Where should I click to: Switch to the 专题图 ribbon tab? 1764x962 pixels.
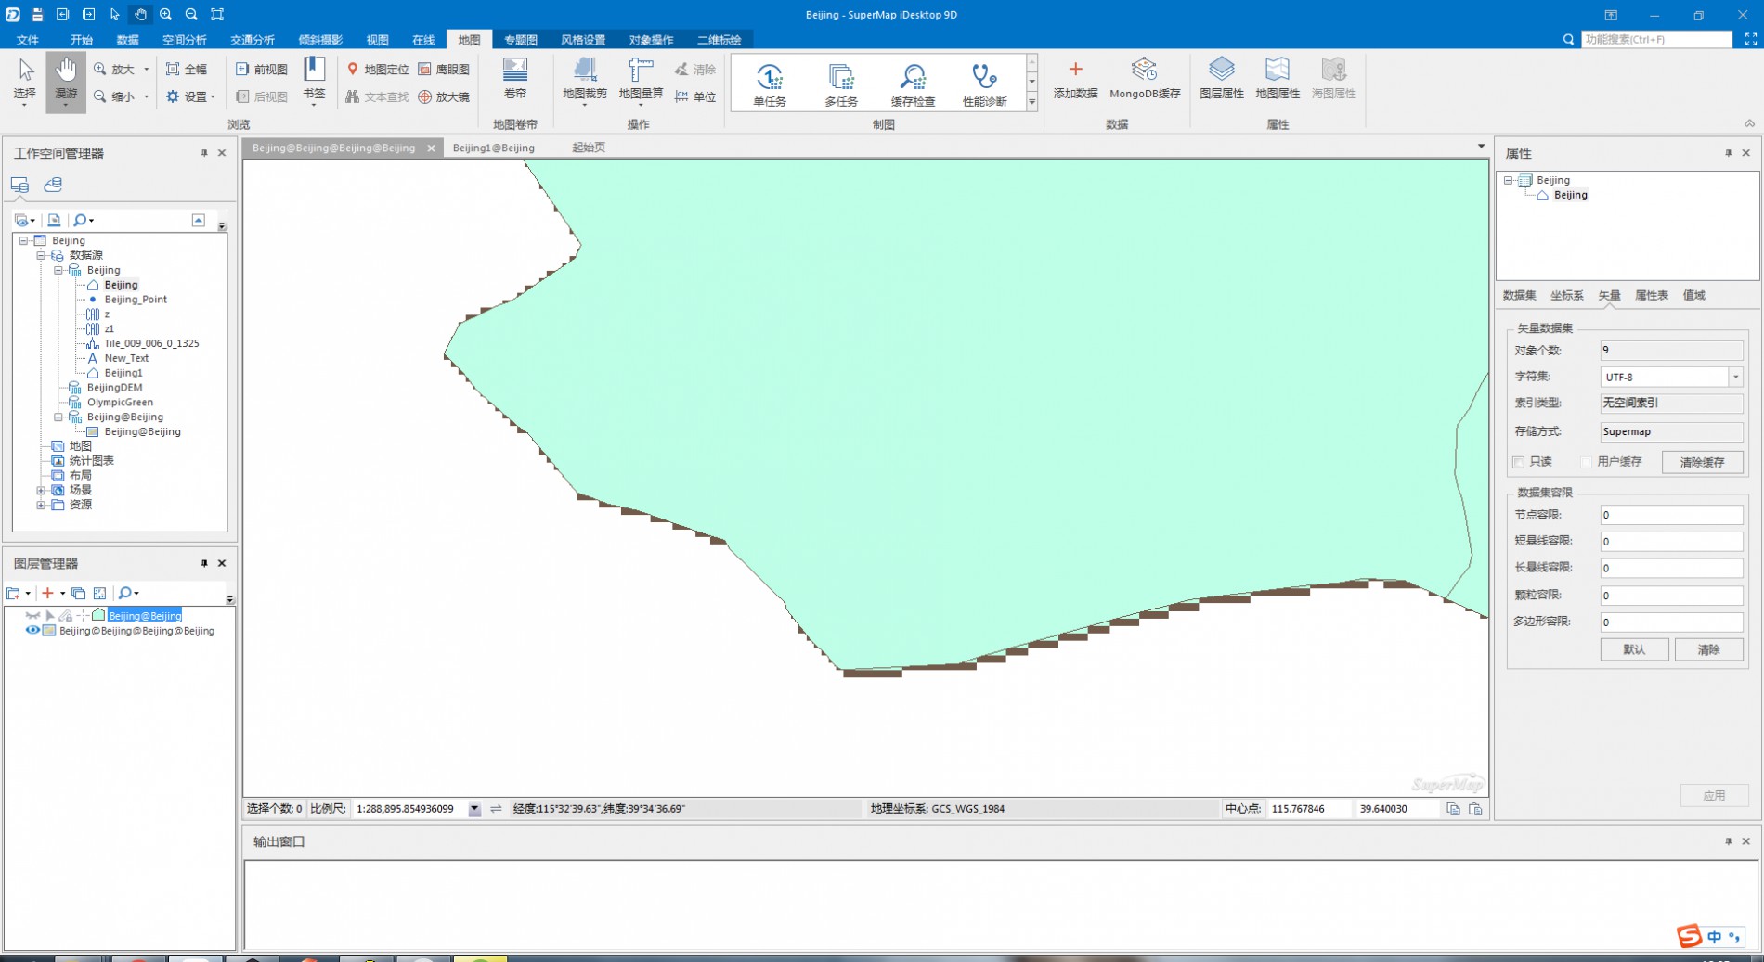point(521,40)
